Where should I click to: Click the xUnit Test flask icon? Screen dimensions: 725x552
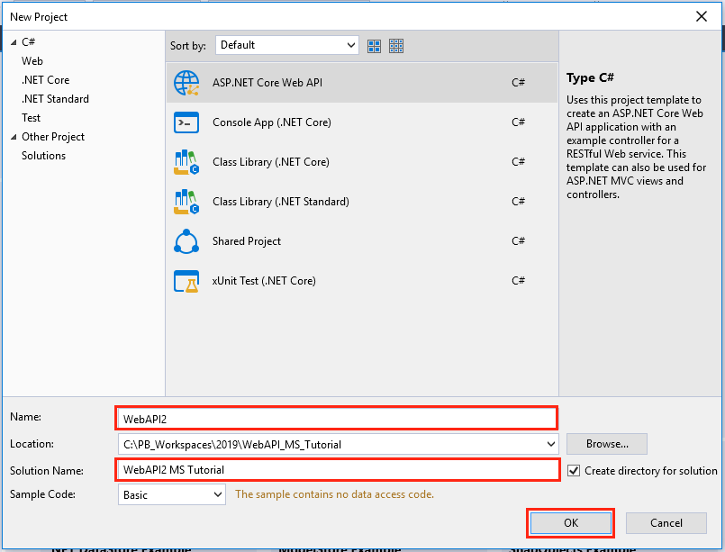(x=186, y=281)
